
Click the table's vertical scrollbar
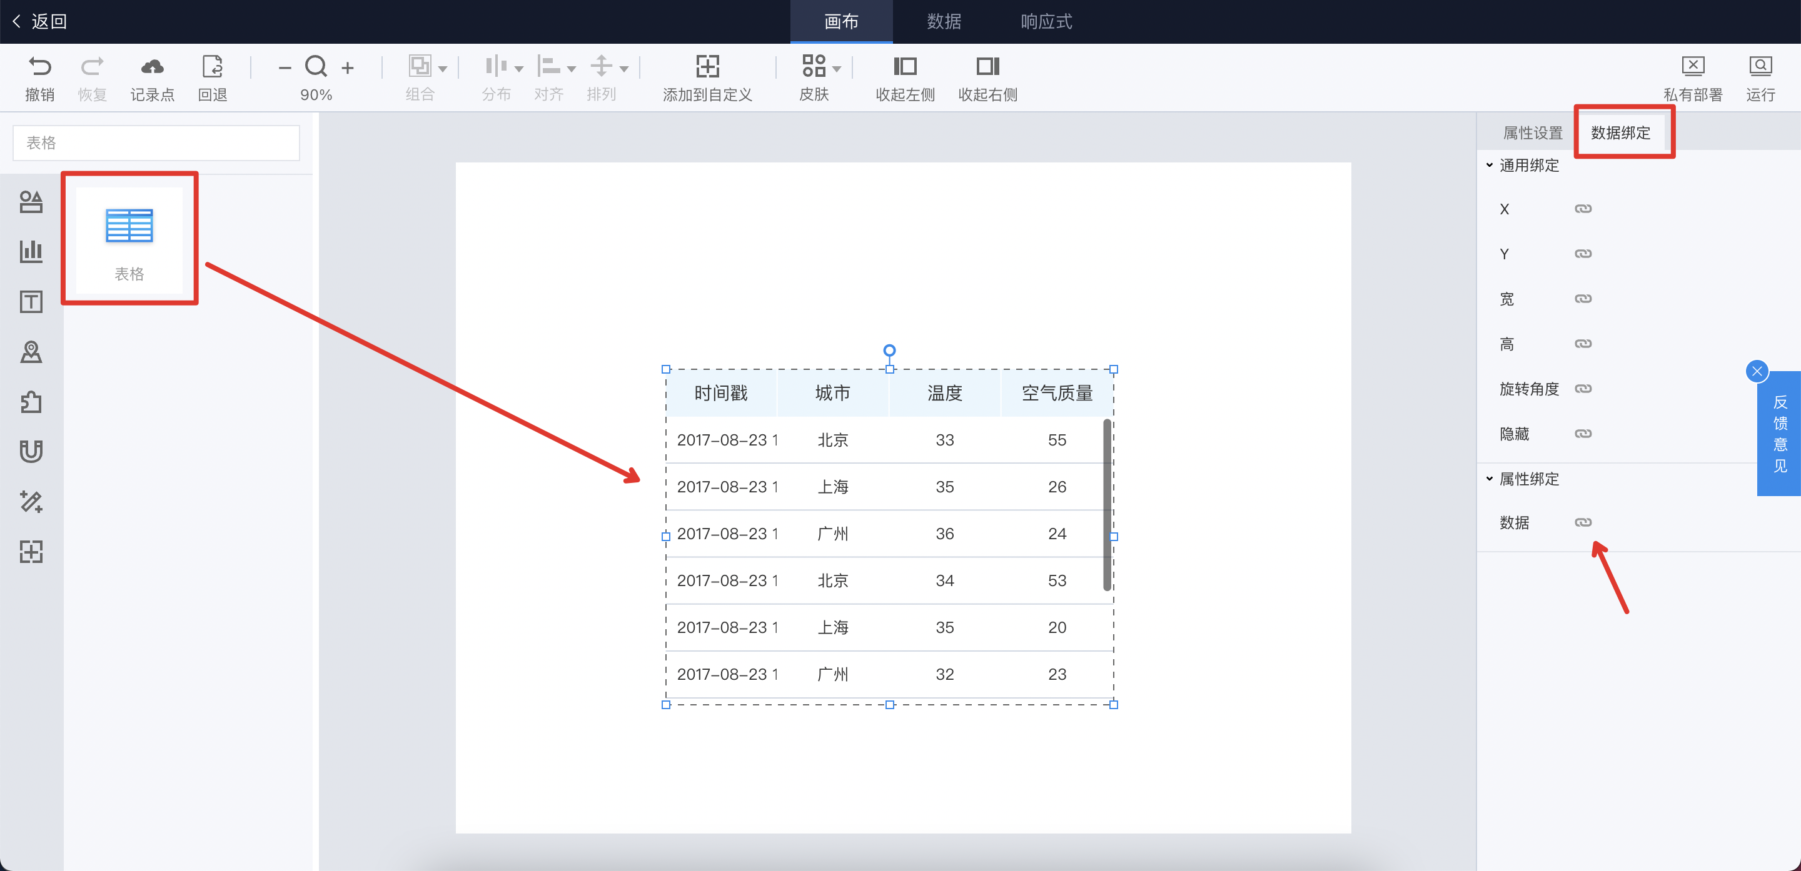point(1107,504)
